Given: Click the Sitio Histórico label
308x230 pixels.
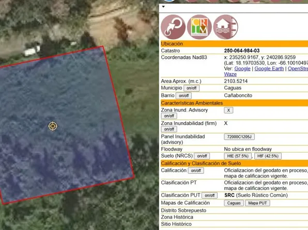Looking at the screenshot, I should coord(176,224).
